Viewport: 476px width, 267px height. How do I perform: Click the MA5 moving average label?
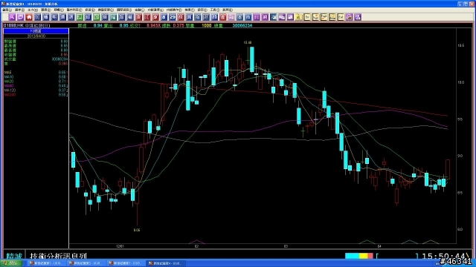[x=8, y=73]
